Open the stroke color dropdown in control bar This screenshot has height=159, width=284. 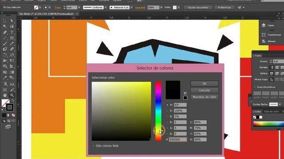[50, 8]
